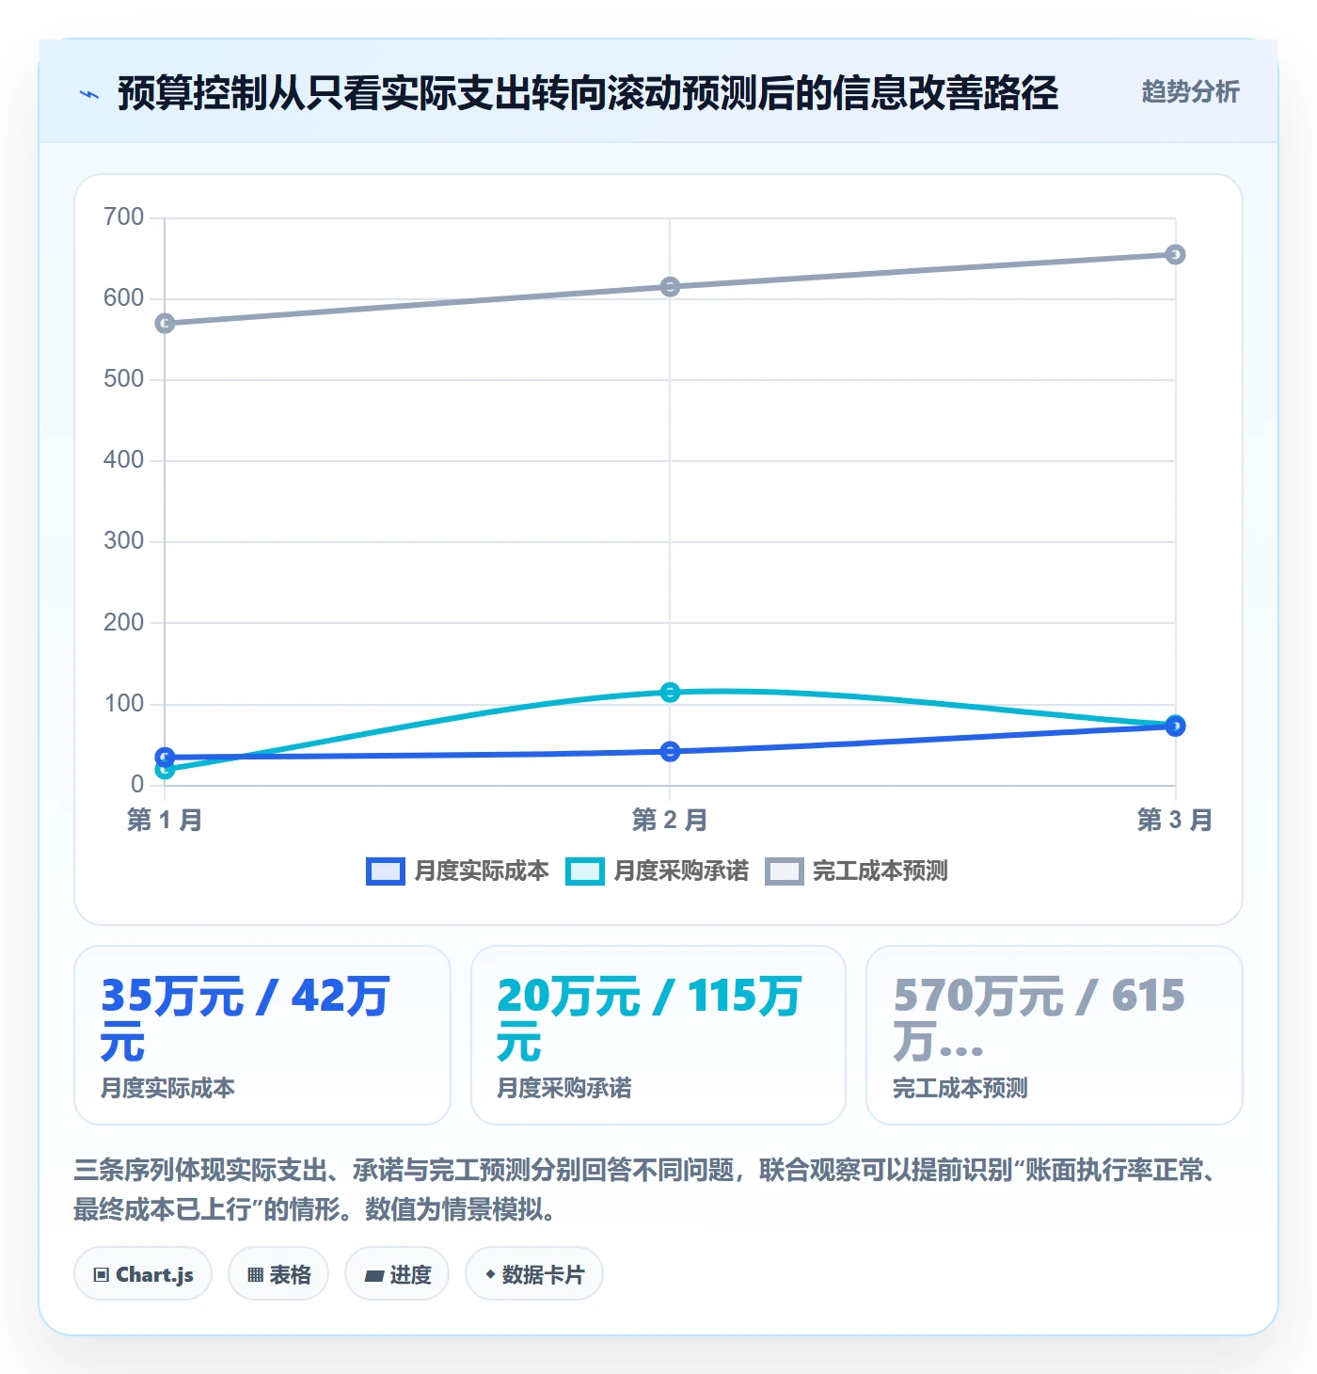Screen dimensions: 1317x1374
Task: Click the 400 y-axis label
Action: coord(124,460)
